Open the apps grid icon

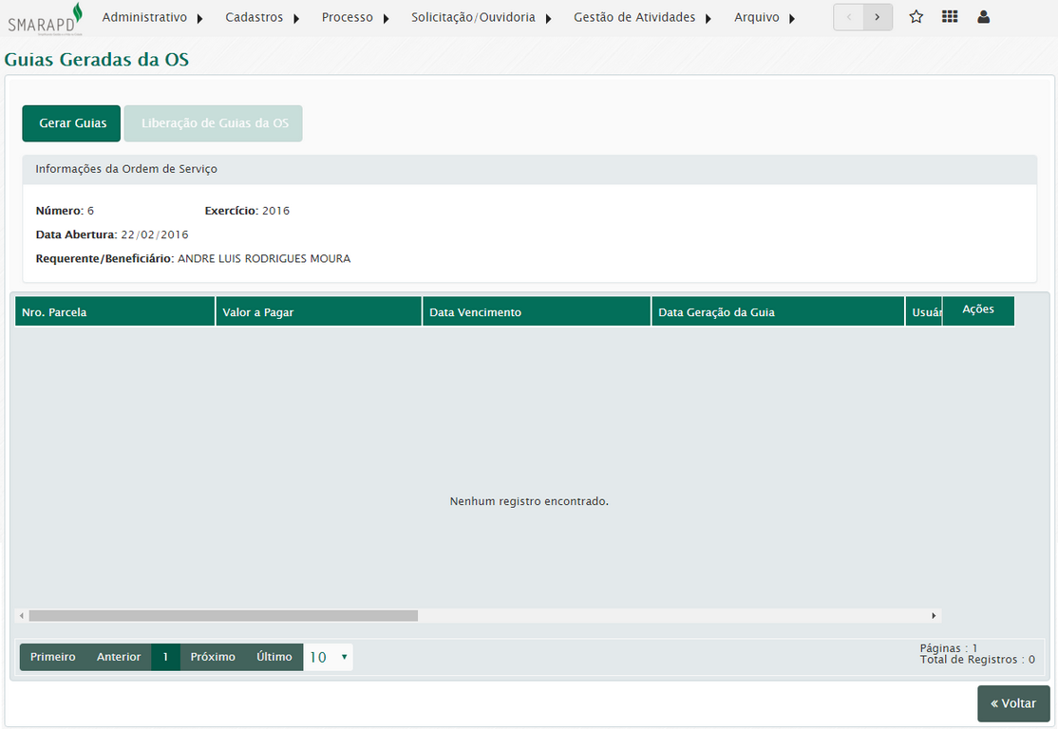949,17
